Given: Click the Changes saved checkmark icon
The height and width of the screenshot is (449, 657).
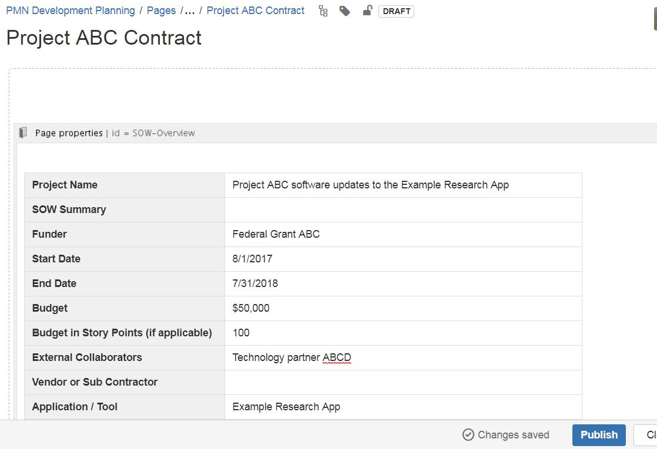Looking at the screenshot, I should click(468, 435).
